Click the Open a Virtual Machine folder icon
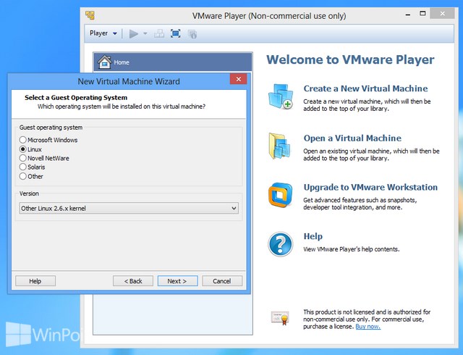Viewport: 463px width, 355px height. 279,146
